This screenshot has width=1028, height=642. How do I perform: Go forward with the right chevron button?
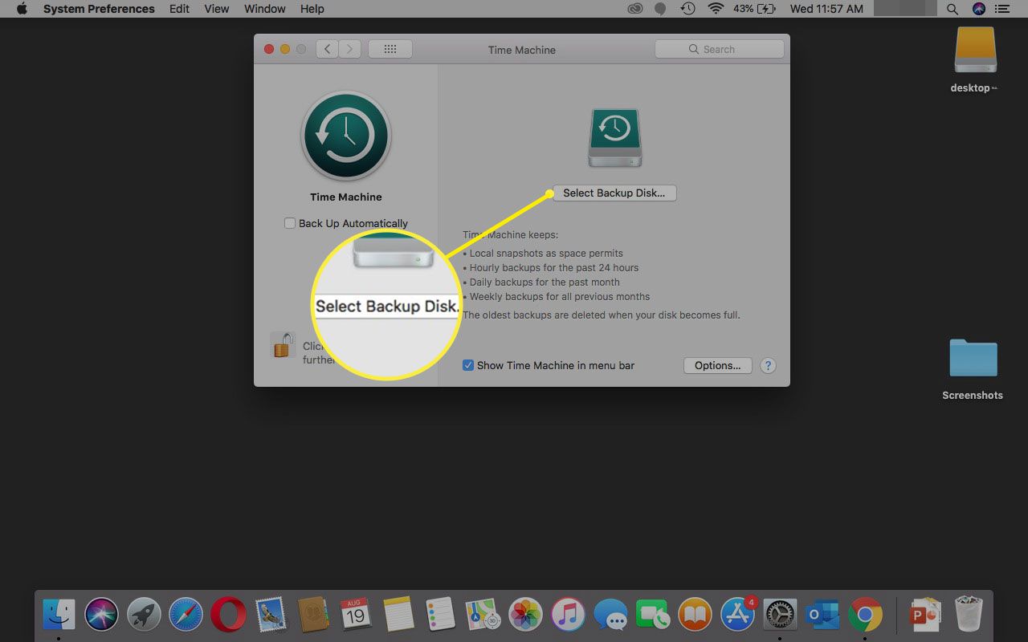click(x=349, y=49)
